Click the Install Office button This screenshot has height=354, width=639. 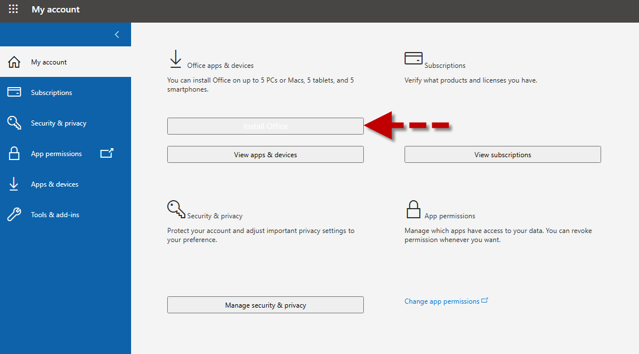(x=266, y=126)
